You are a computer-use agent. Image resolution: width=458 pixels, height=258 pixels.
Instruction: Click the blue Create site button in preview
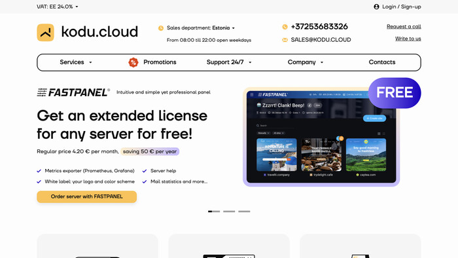pyautogui.click(x=374, y=119)
